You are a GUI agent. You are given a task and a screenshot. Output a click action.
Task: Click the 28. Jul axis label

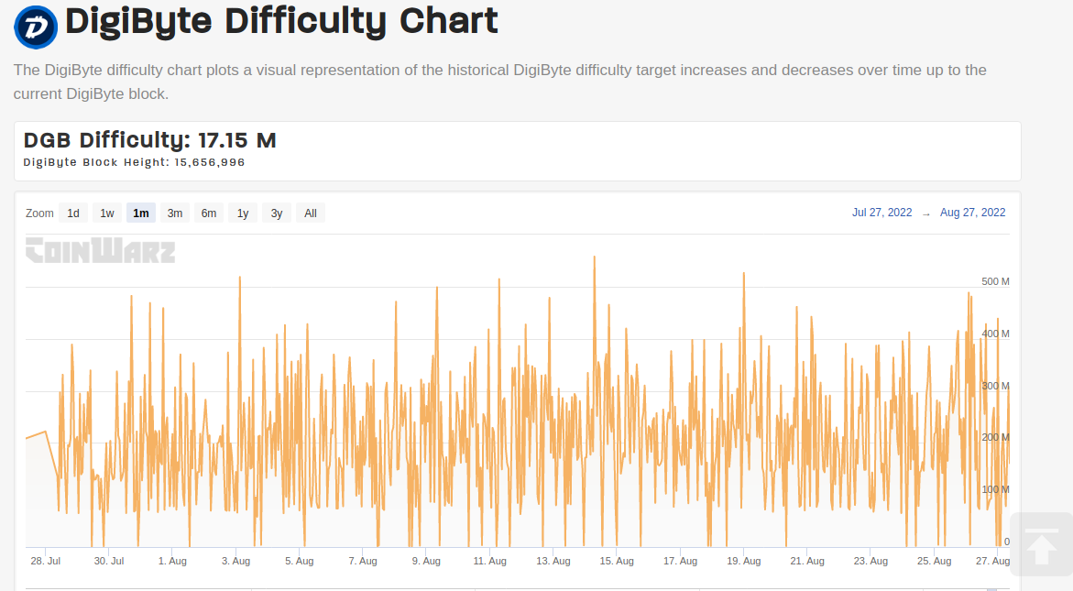[x=45, y=561]
